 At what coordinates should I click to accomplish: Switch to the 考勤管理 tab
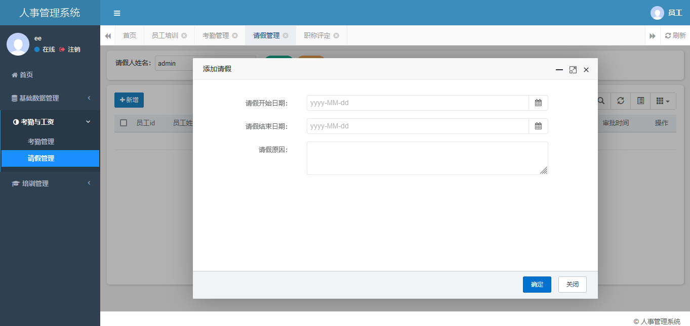(x=216, y=35)
